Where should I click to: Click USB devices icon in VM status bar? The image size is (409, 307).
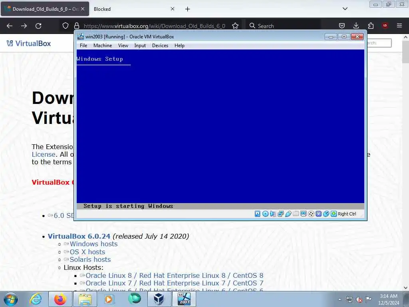point(288,214)
